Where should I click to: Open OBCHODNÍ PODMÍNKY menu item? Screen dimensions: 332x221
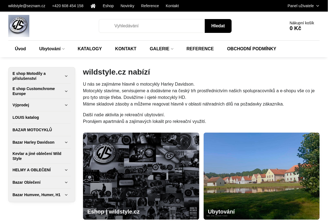coord(251,49)
